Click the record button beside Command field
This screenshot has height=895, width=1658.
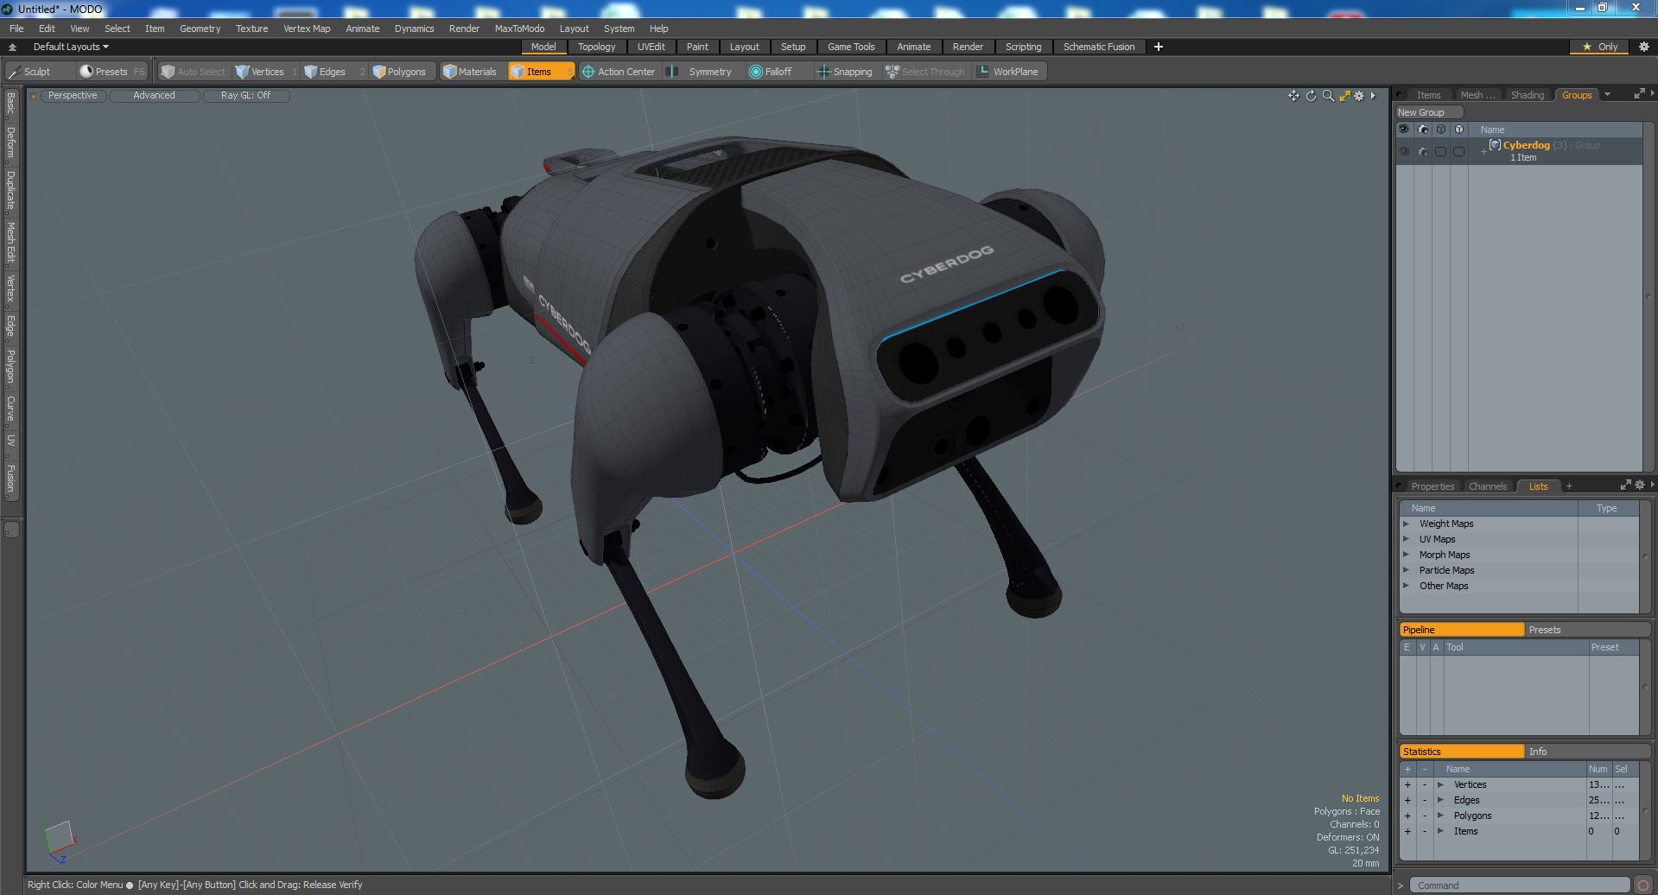[x=1643, y=885]
